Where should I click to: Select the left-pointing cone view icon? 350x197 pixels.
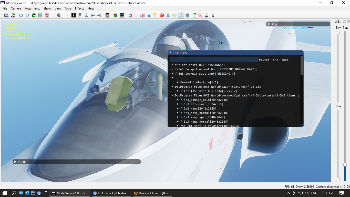pos(99,15)
